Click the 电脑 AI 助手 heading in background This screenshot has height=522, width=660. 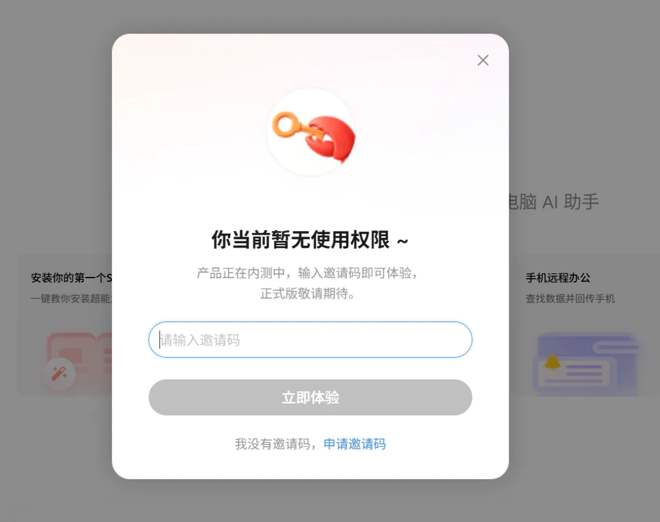554,202
